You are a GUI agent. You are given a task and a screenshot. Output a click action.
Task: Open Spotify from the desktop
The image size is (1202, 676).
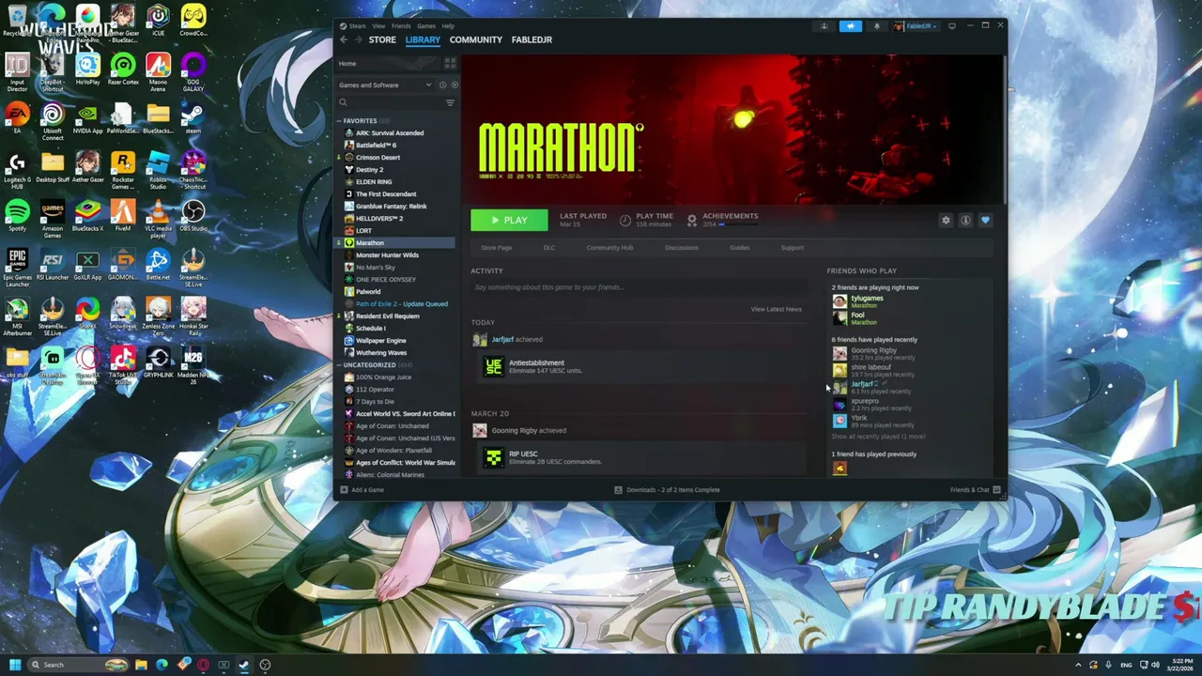tap(17, 215)
